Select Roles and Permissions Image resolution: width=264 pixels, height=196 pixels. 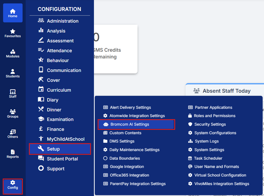click(x=214, y=116)
